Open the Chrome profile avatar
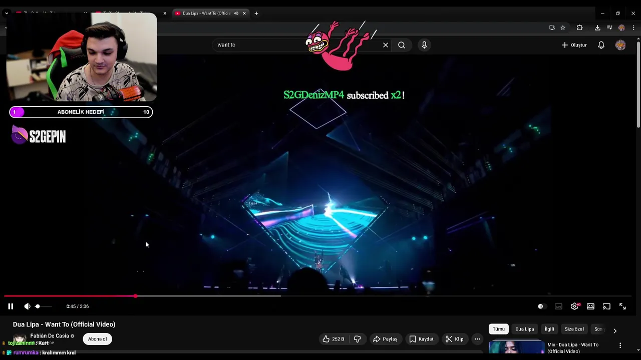The height and width of the screenshot is (360, 641). point(621,28)
